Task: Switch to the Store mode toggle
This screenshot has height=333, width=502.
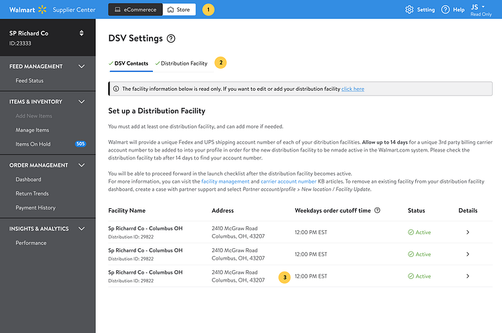Action: [179, 9]
